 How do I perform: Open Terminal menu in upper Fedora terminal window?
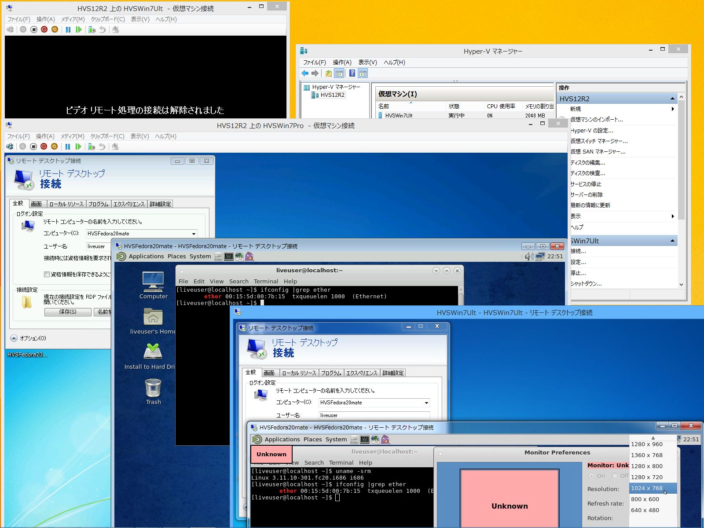pyautogui.click(x=266, y=282)
